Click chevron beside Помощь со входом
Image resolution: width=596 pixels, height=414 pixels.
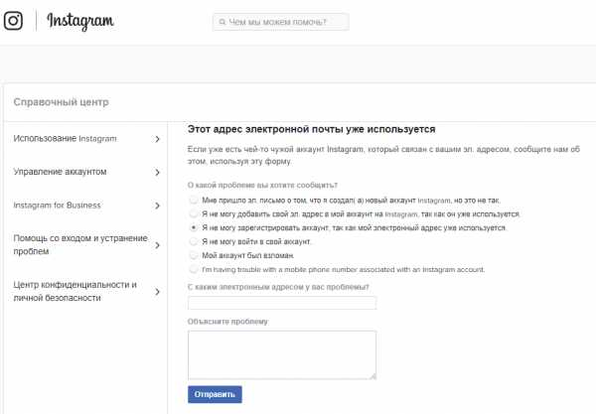[157, 245]
